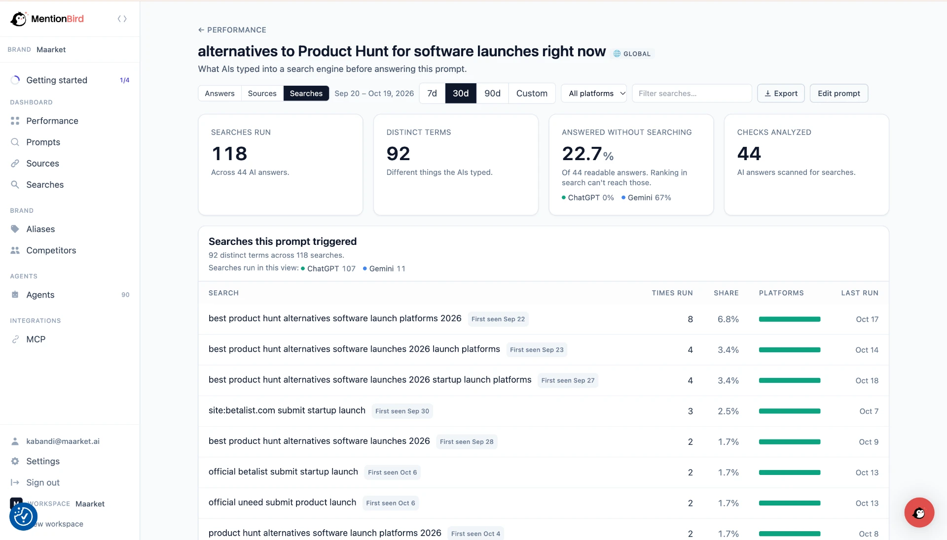Select the 7d time range
Screen dimensions: 947x540
[x=432, y=93]
